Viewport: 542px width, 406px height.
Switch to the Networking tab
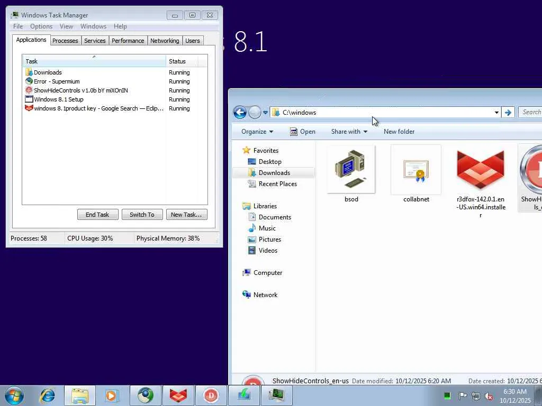tap(165, 41)
